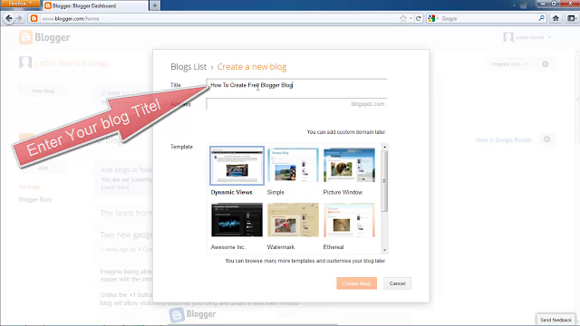Expand the address bar history dropdown arrow

411,18
